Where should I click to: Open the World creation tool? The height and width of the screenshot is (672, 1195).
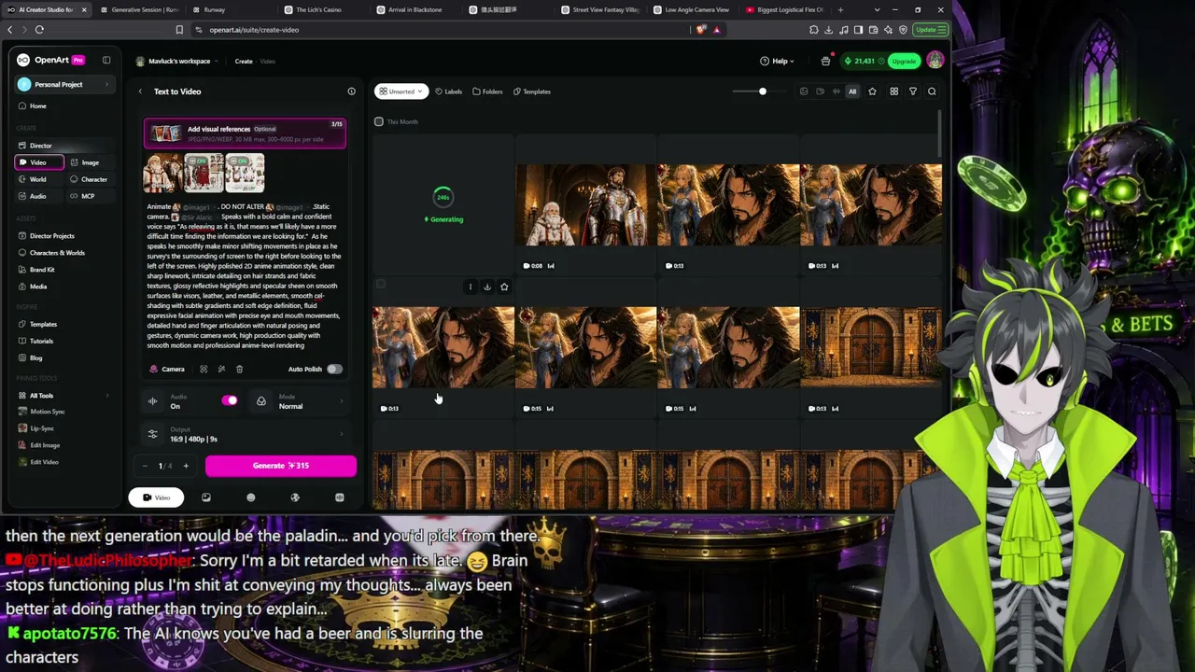(x=37, y=179)
